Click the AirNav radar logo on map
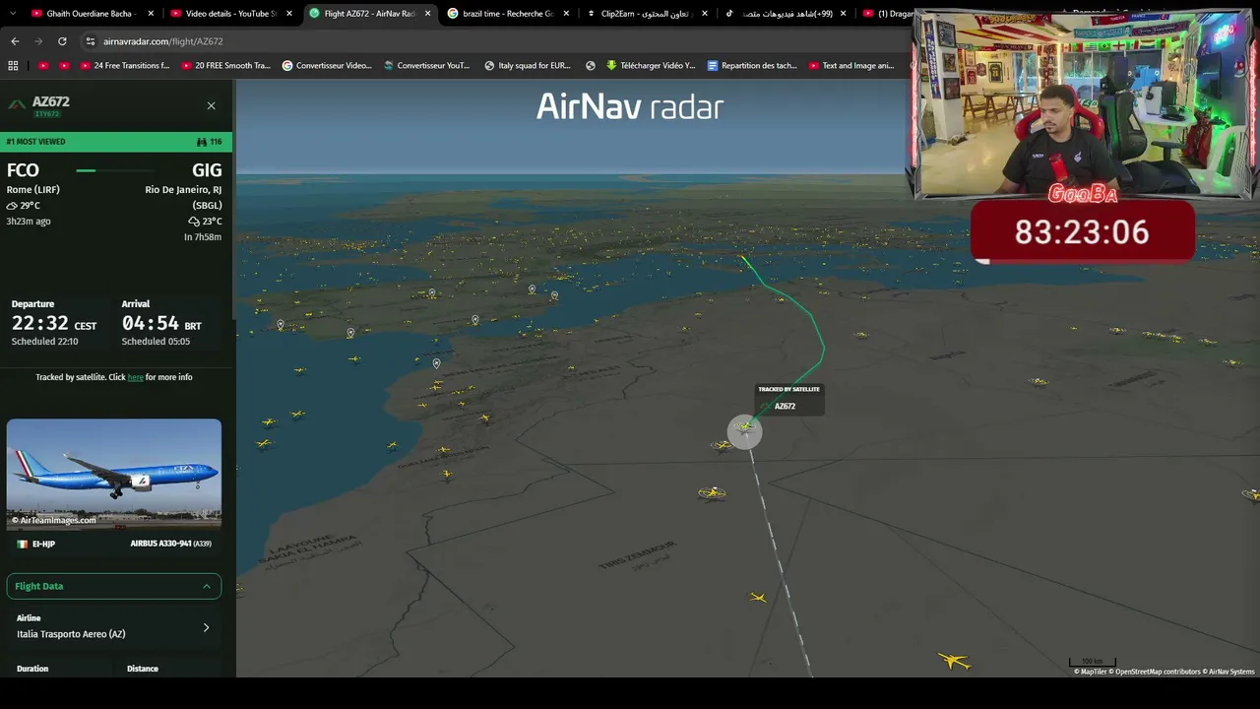Screen dimensions: 1260x709 coord(630,106)
